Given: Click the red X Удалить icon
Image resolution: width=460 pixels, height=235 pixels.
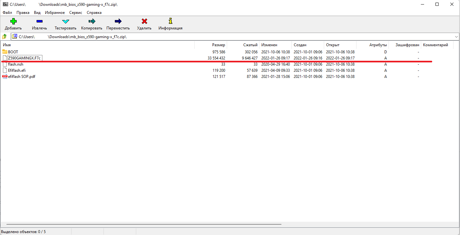Looking at the screenshot, I should [x=144, y=22].
